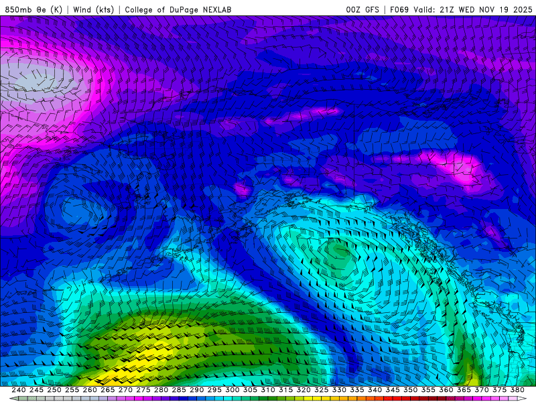Click the '850mb θe (K)' title label
This screenshot has height=402, width=536.
coord(33,9)
